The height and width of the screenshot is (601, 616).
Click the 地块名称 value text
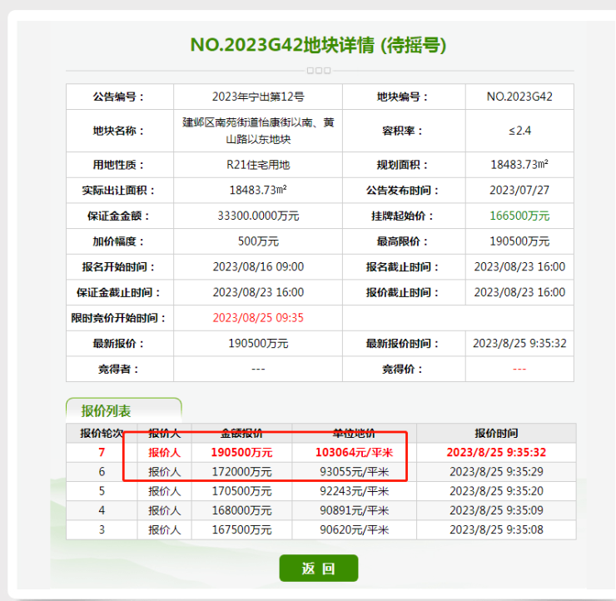click(258, 131)
